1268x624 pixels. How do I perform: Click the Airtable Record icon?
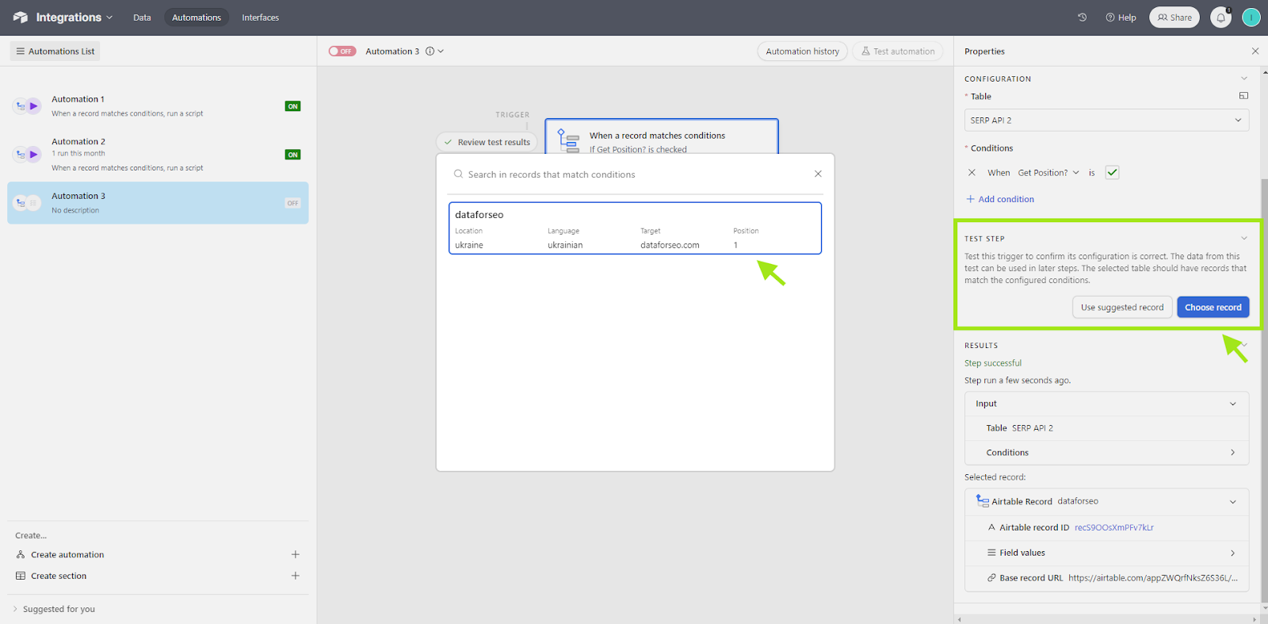click(x=983, y=501)
